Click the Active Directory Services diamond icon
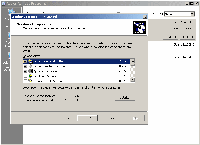The height and width of the screenshot is (145, 200). (30, 66)
